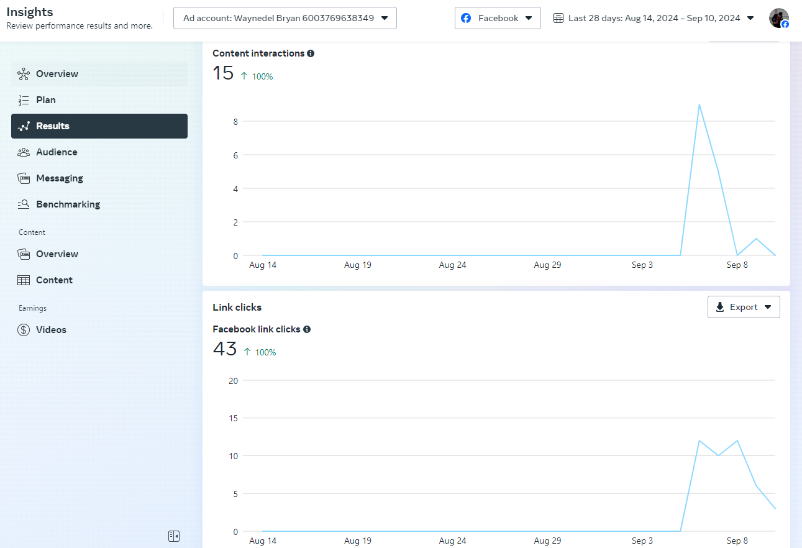
Task: Open the profile avatar at top right
Action: click(x=779, y=18)
